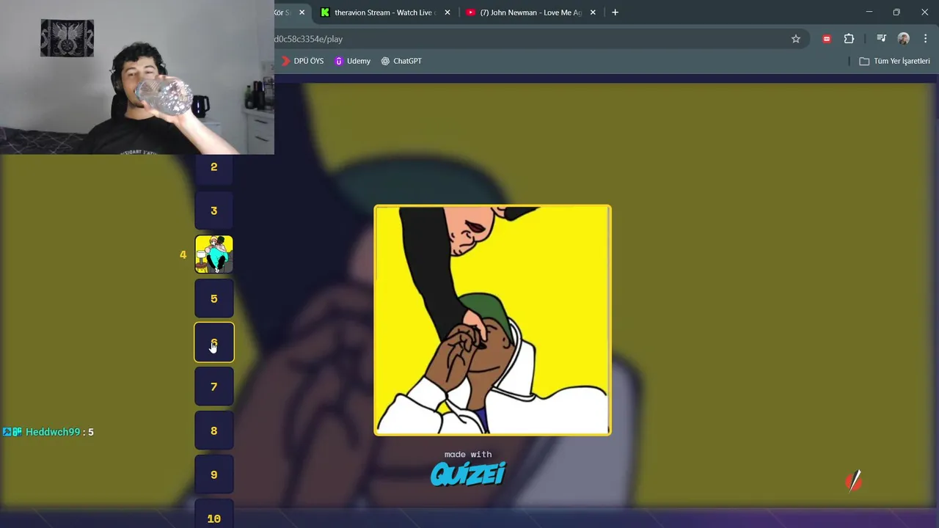
Task: Close the first partially visible tab
Action: [302, 12]
